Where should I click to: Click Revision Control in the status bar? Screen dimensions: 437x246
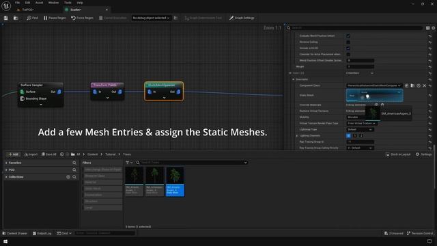coord(420,233)
